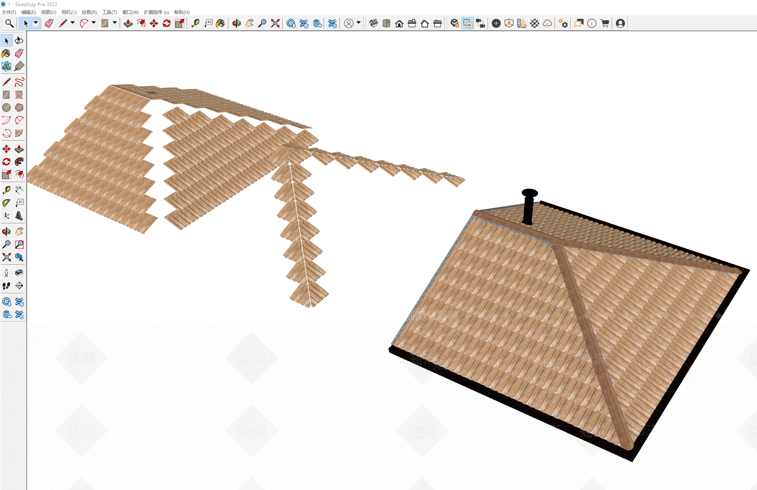757x490 pixels.
Task: Click the chat bubbles icon
Action: click(x=579, y=23)
